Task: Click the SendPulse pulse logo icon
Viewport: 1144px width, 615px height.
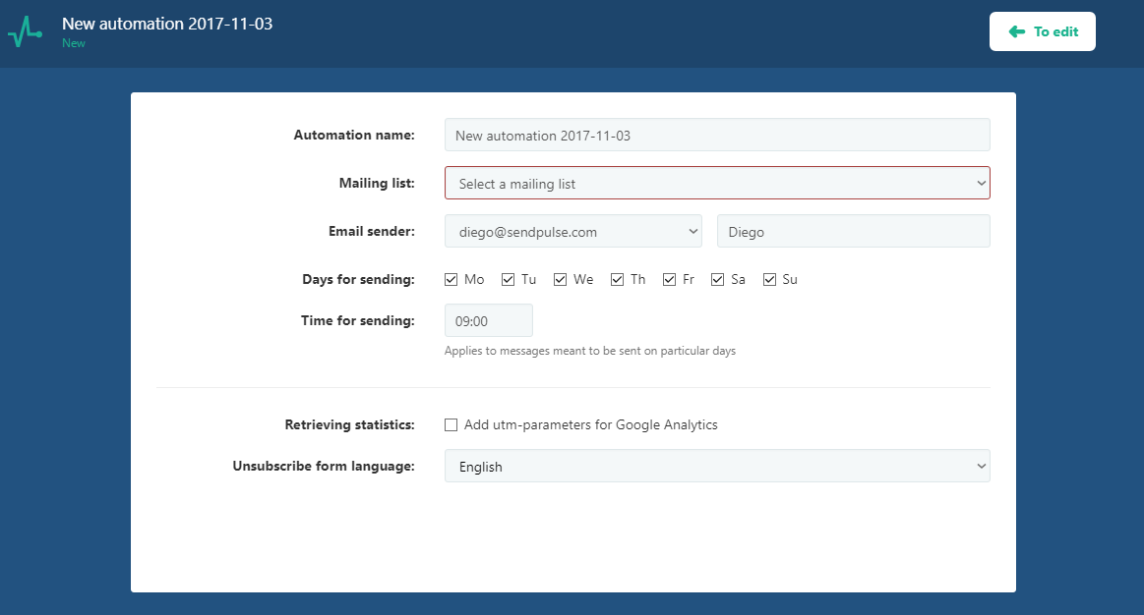Action: pos(25,32)
